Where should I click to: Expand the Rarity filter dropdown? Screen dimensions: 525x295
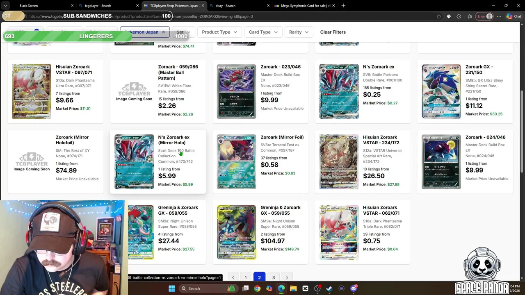299,32
